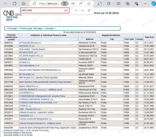Open Deutsche Bank Aktiengesellschaft Filiale Prag entry
Viewport: 156px width, 137px height.
48,127
